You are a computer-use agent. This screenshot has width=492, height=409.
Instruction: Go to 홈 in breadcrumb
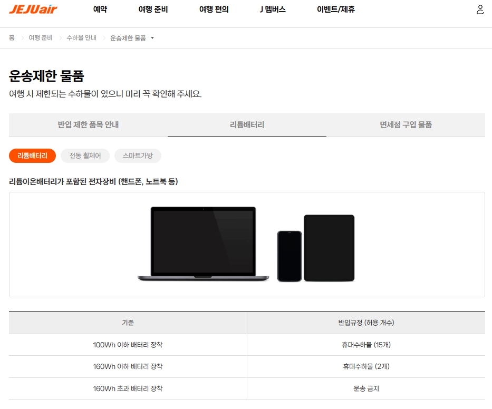[12, 37]
